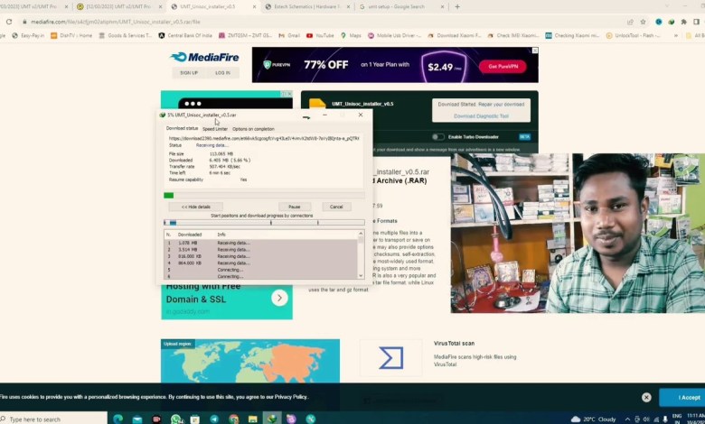Open Telegram from taskbar

tap(214, 419)
